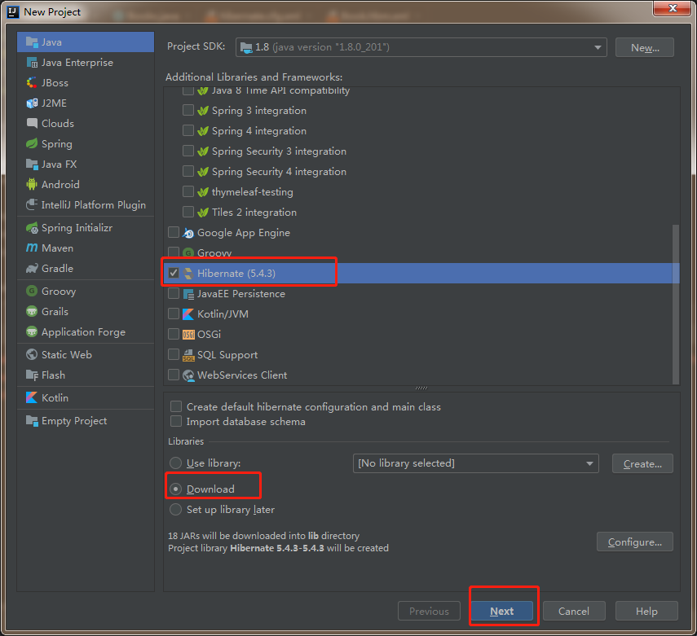
Task: Enable the Spring 4 integration checkbox
Action: pos(188,130)
